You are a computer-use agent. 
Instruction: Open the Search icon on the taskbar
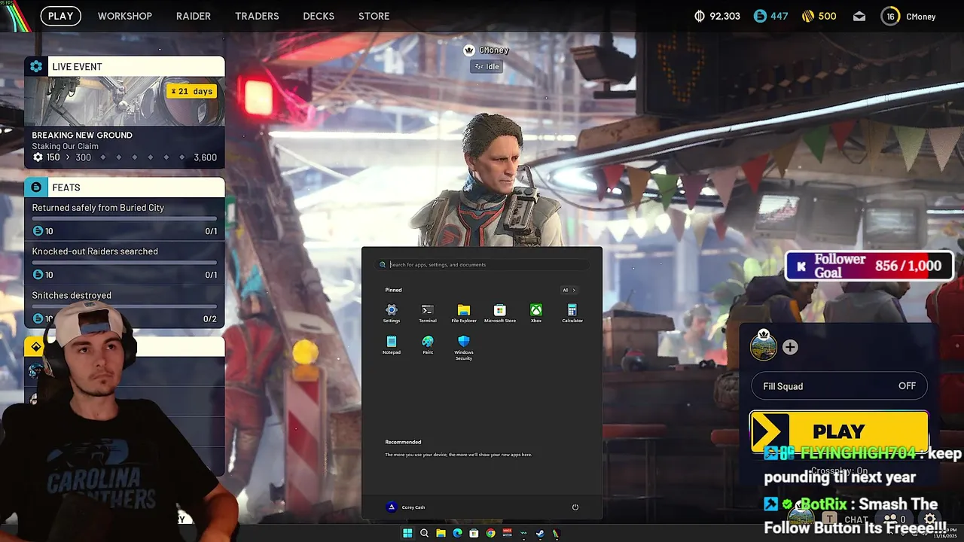[x=424, y=533]
